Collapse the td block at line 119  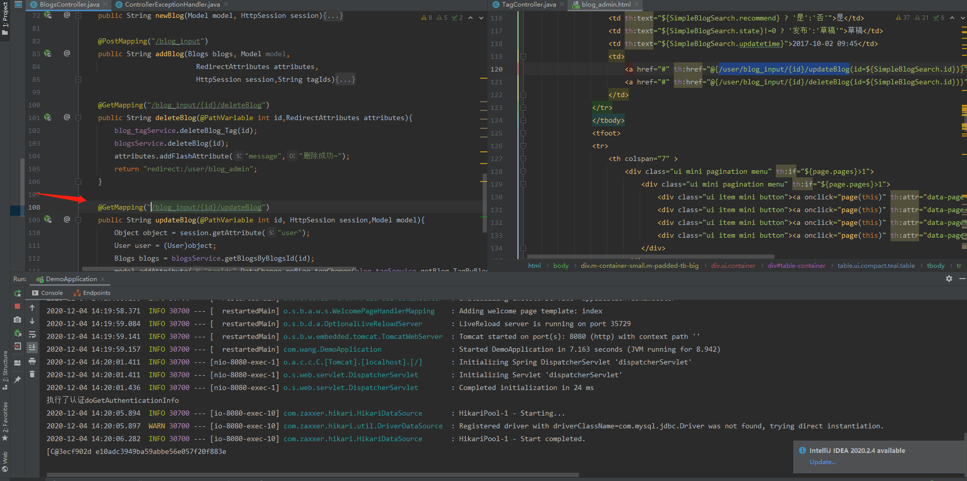tap(523, 56)
